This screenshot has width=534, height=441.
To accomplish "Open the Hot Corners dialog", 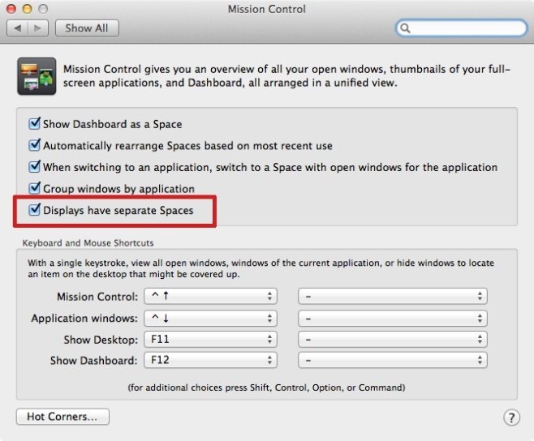I will (62, 417).
